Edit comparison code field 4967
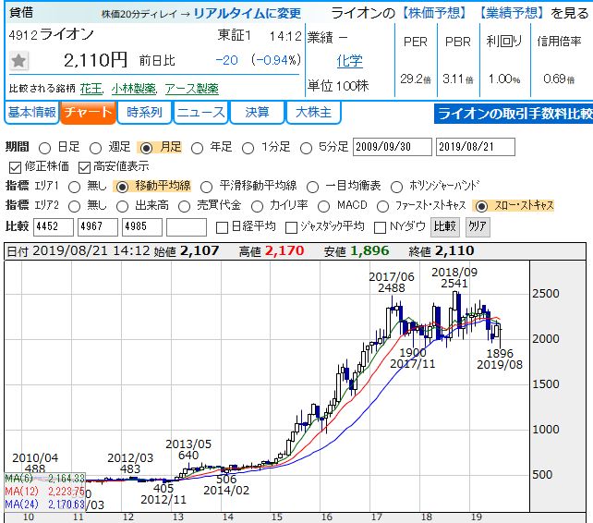This screenshot has width=593, height=523. tap(98, 227)
